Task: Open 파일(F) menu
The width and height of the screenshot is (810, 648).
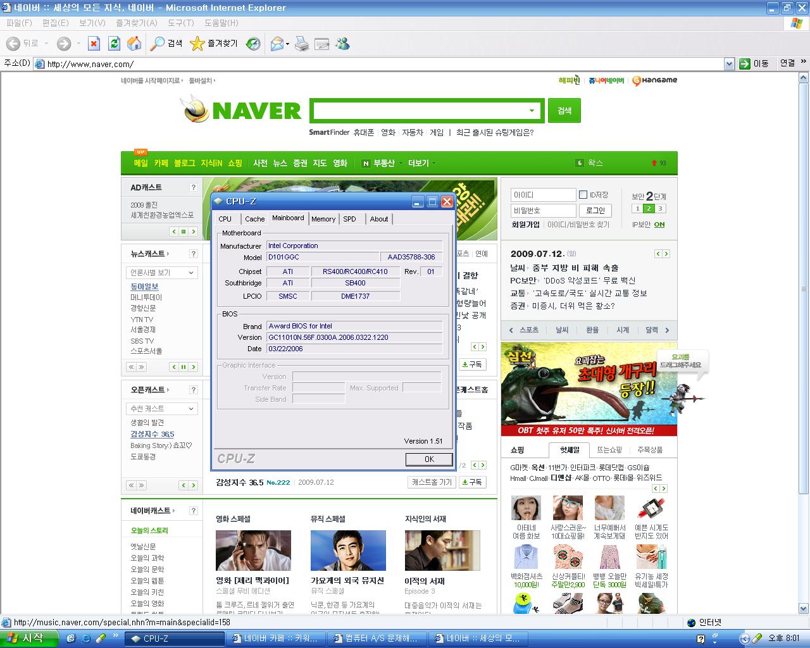Action: click(19, 23)
